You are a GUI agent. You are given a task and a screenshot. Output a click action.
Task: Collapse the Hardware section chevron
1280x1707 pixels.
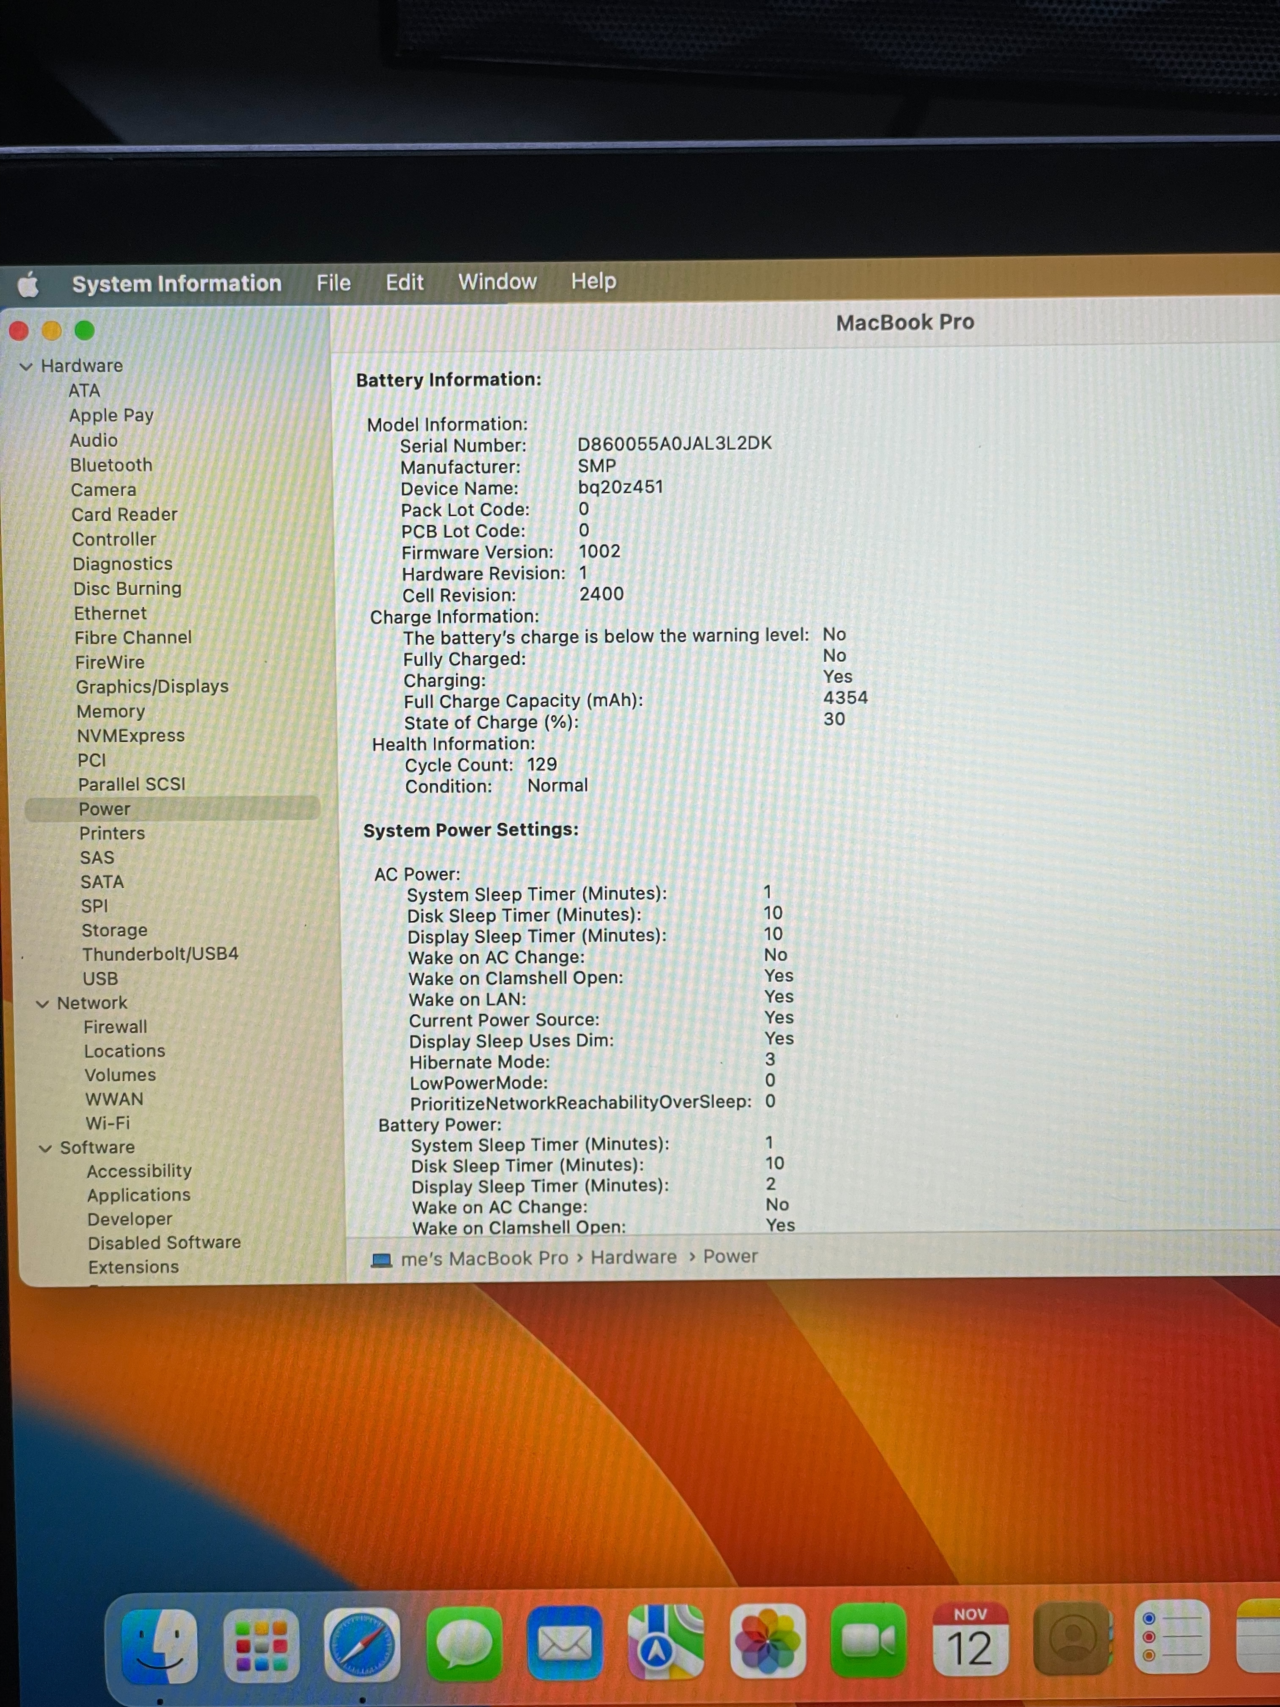[26, 367]
